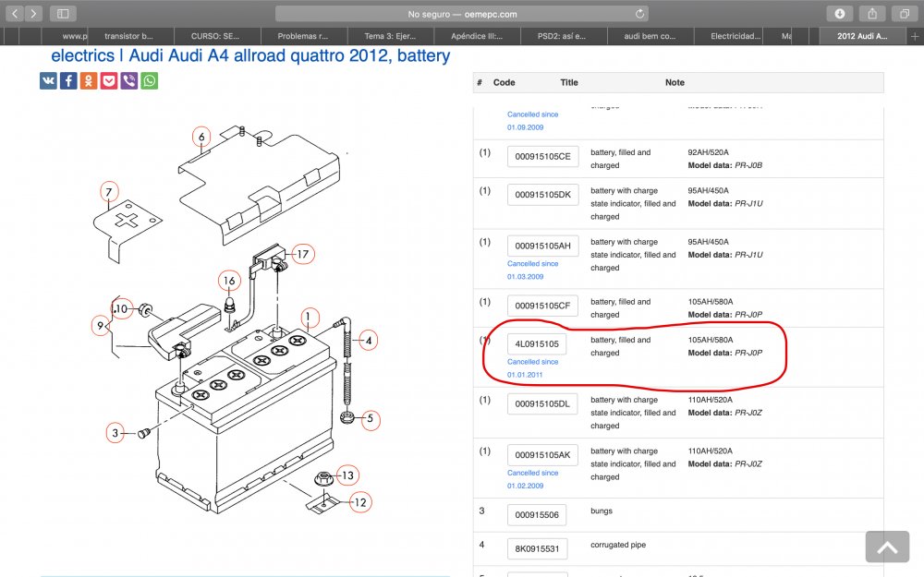
Task: Show the Safari tab overview
Action: pos(905,14)
